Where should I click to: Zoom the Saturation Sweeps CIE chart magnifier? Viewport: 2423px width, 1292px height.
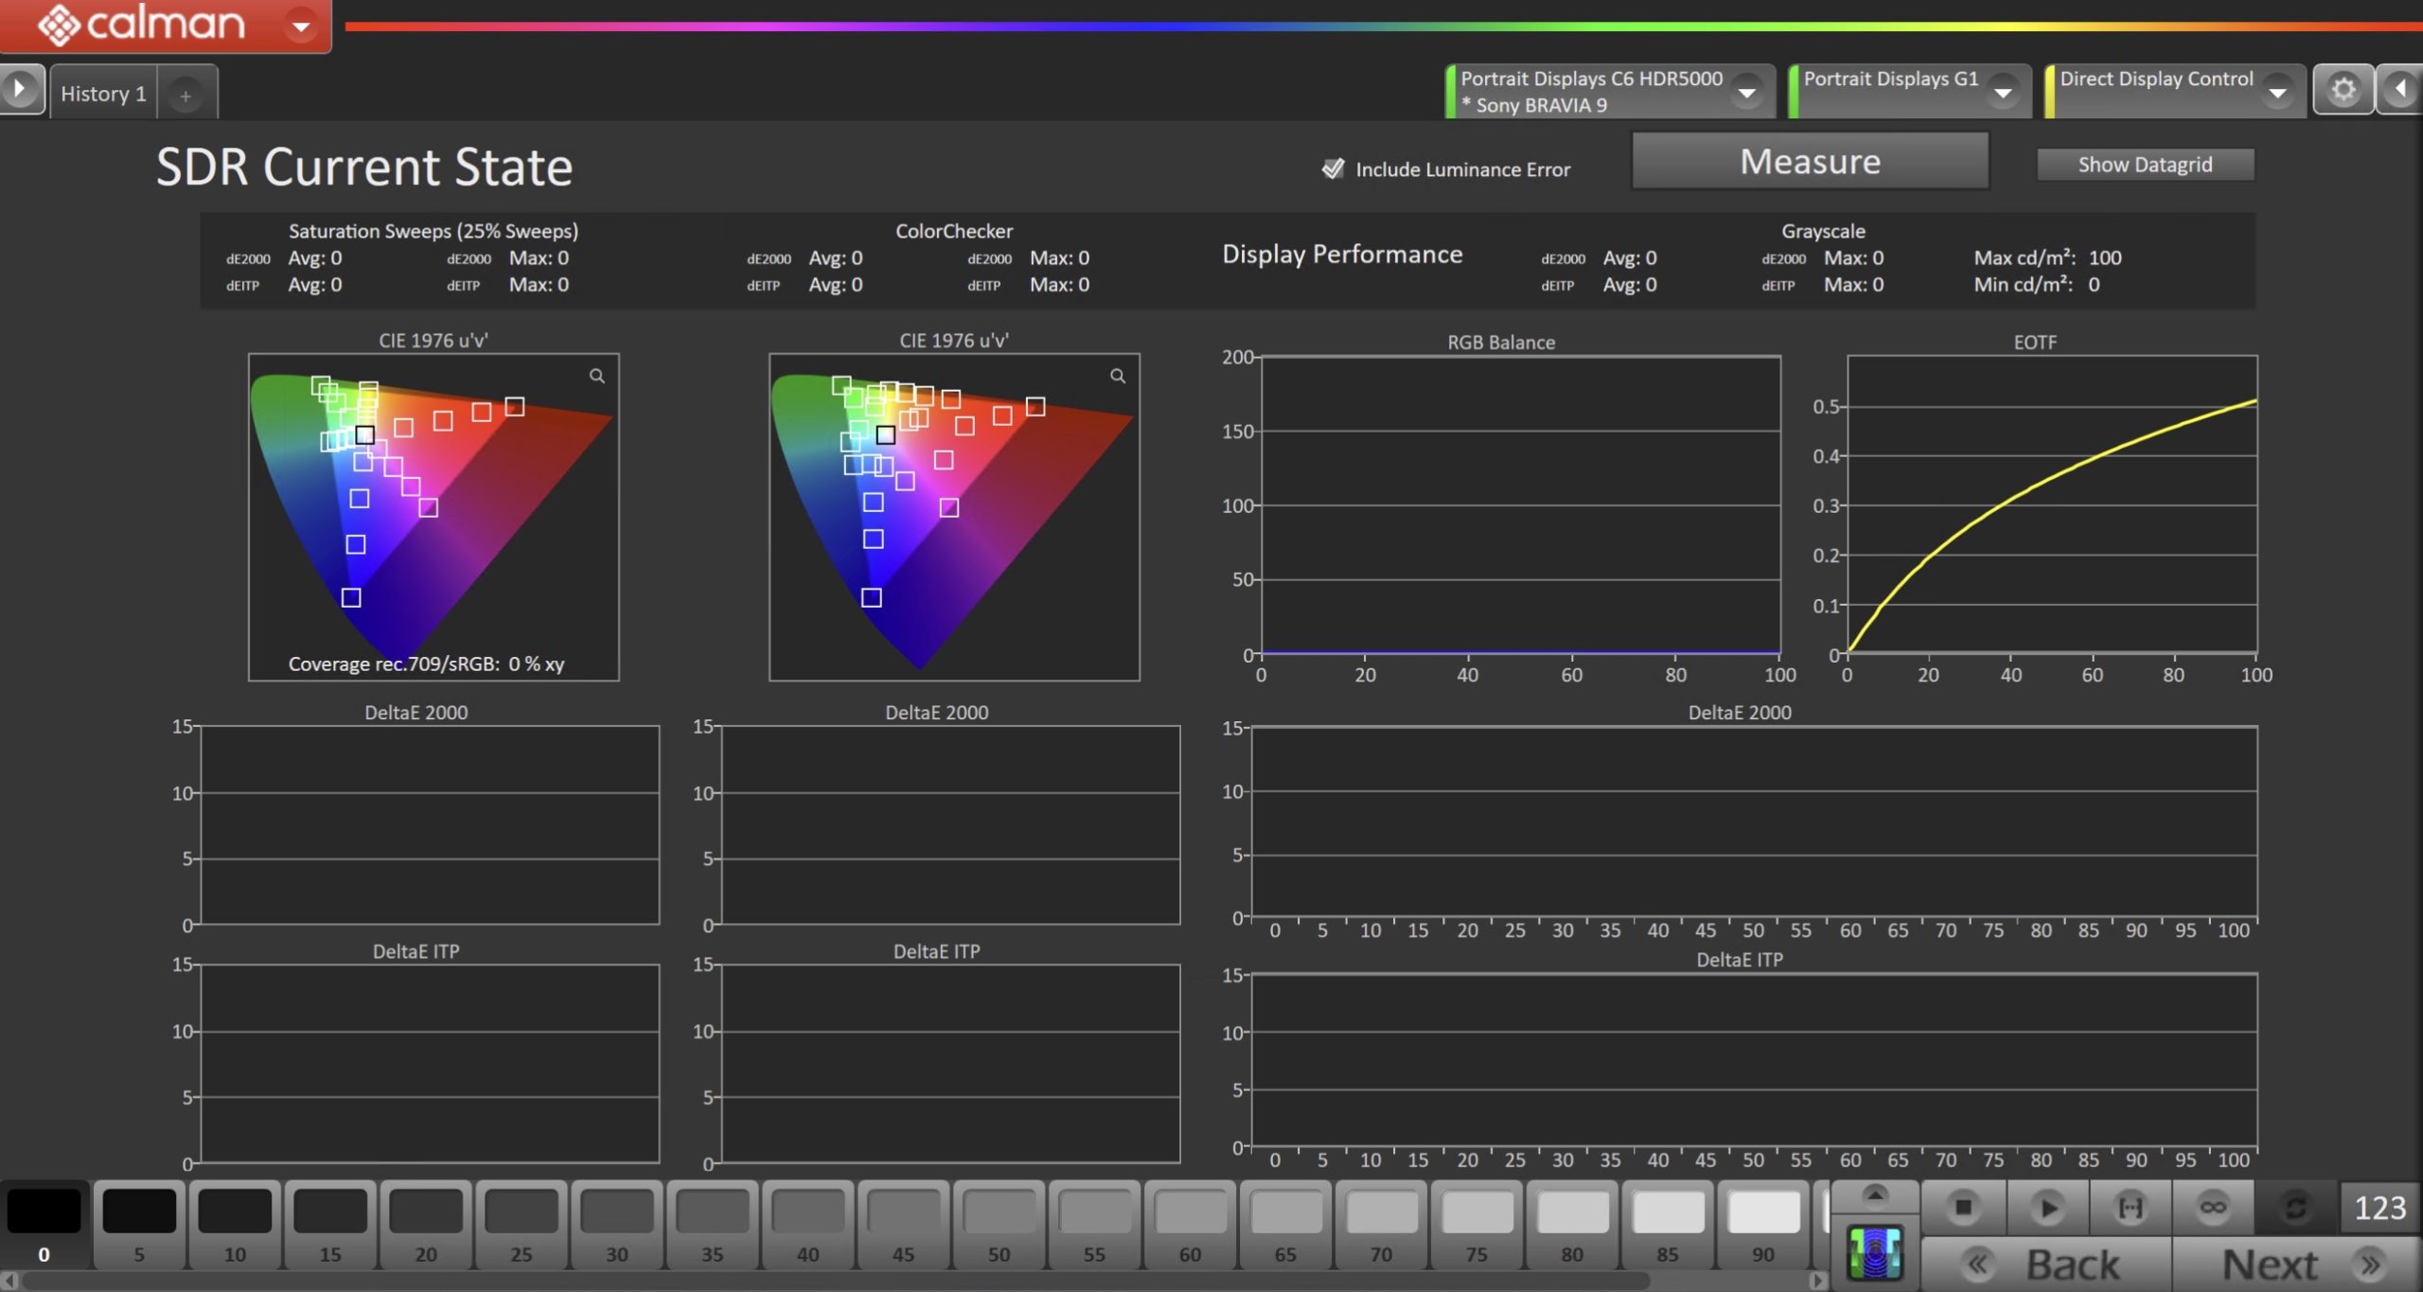tap(597, 376)
